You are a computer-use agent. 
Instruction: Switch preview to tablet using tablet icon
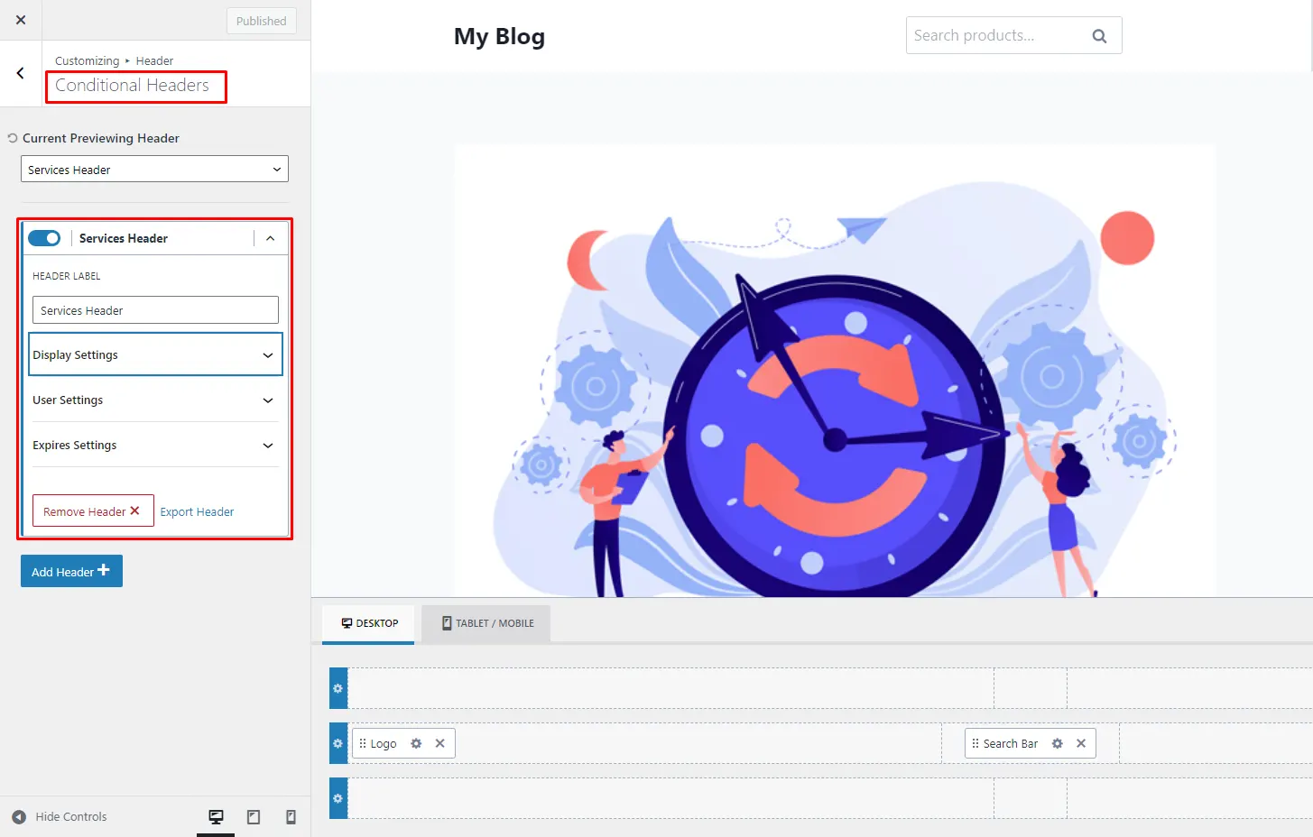coord(254,815)
